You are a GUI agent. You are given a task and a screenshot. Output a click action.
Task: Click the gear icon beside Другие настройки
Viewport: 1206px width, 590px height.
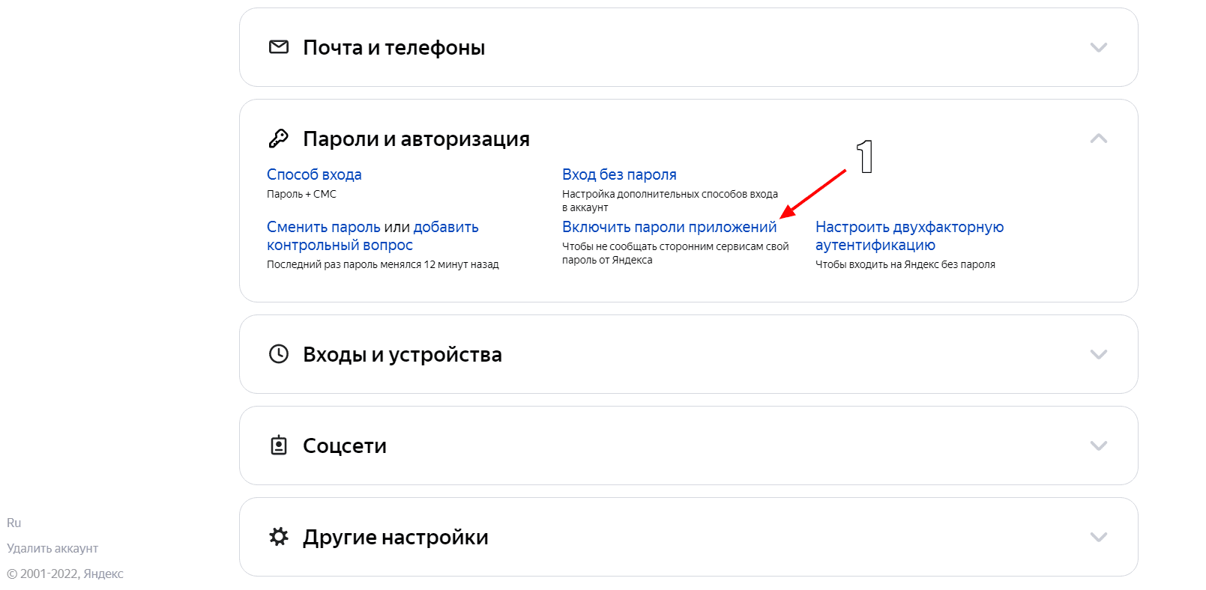[278, 537]
